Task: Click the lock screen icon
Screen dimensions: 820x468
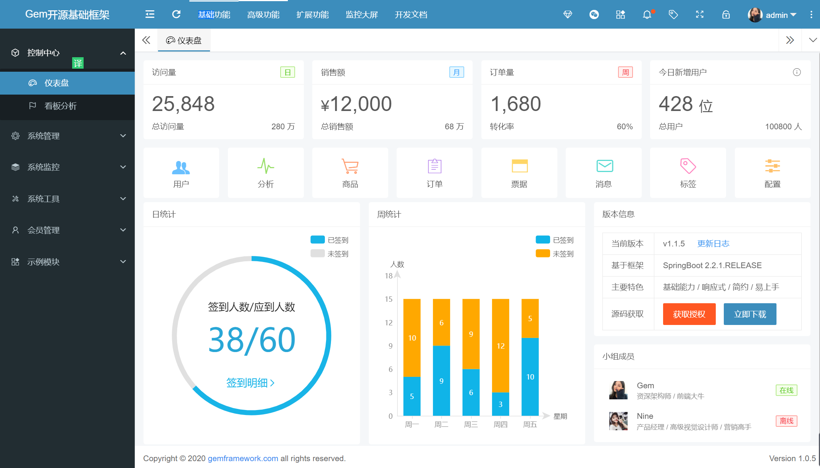Action: [726, 15]
